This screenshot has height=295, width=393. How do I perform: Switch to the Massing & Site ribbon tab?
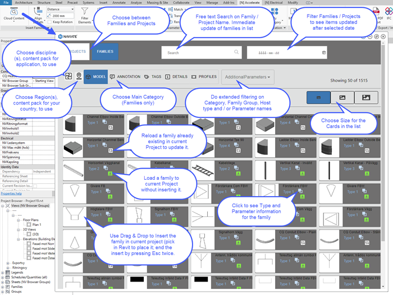[157, 2]
